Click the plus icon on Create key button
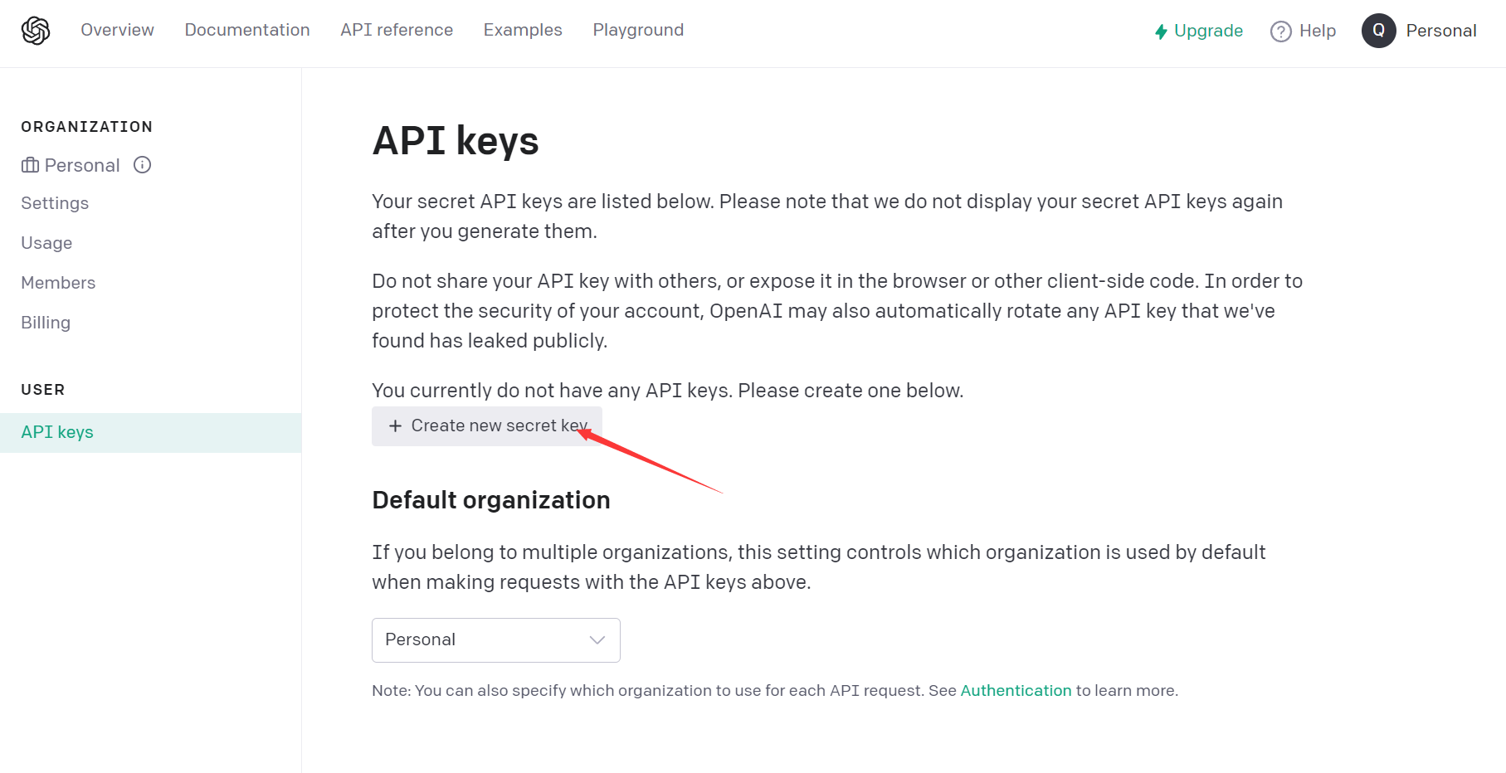 (396, 425)
